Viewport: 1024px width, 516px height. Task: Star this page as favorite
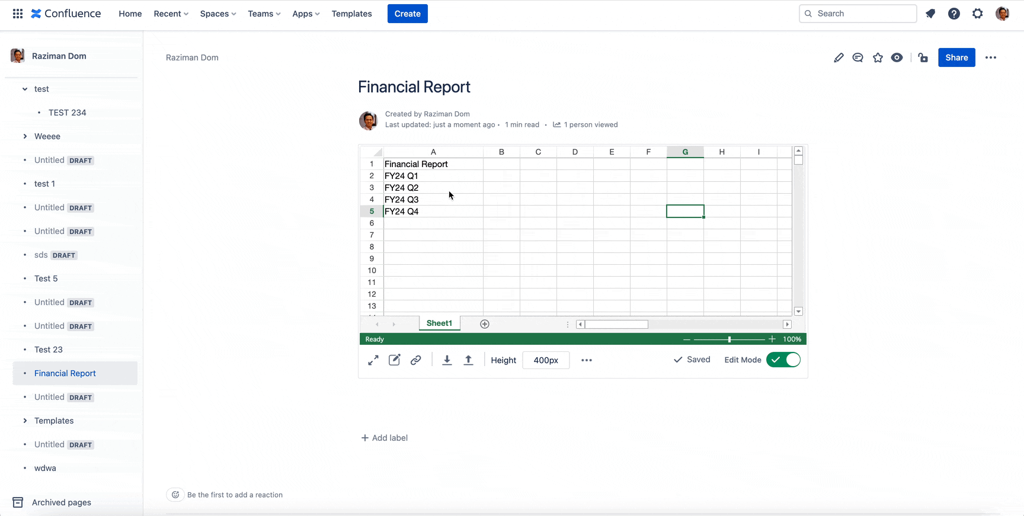[878, 57]
